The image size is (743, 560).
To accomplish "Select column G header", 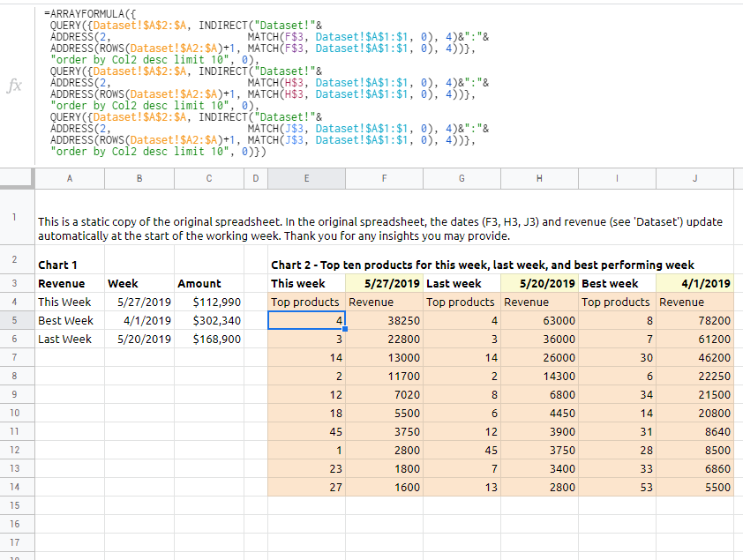I will 462,178.
